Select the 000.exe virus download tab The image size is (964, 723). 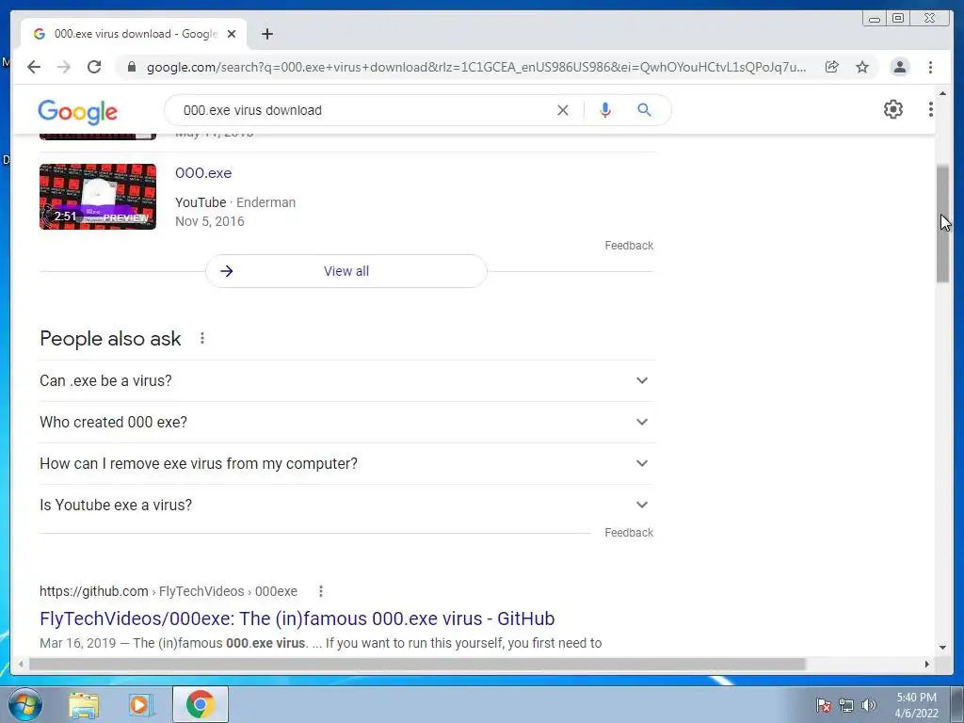click(134, 34)
